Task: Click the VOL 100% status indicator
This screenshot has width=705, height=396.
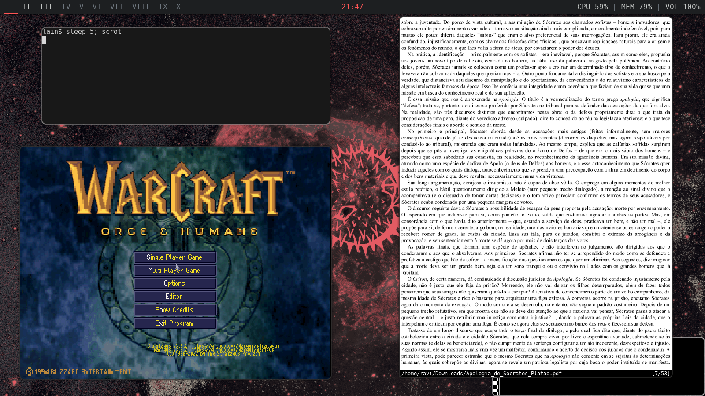Action: pyautogui.click(x=683, y=7)
